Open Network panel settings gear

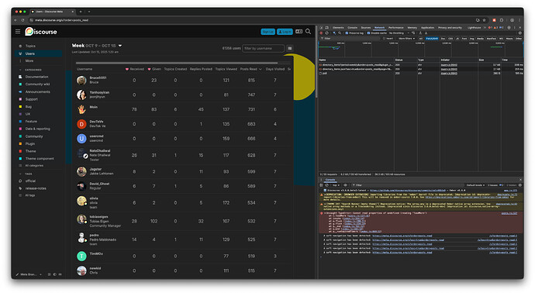click(520, 33)
